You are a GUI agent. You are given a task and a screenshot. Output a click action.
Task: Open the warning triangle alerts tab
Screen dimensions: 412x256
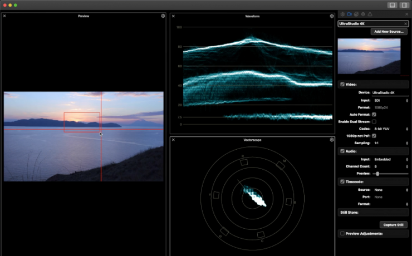click(370, 14)
